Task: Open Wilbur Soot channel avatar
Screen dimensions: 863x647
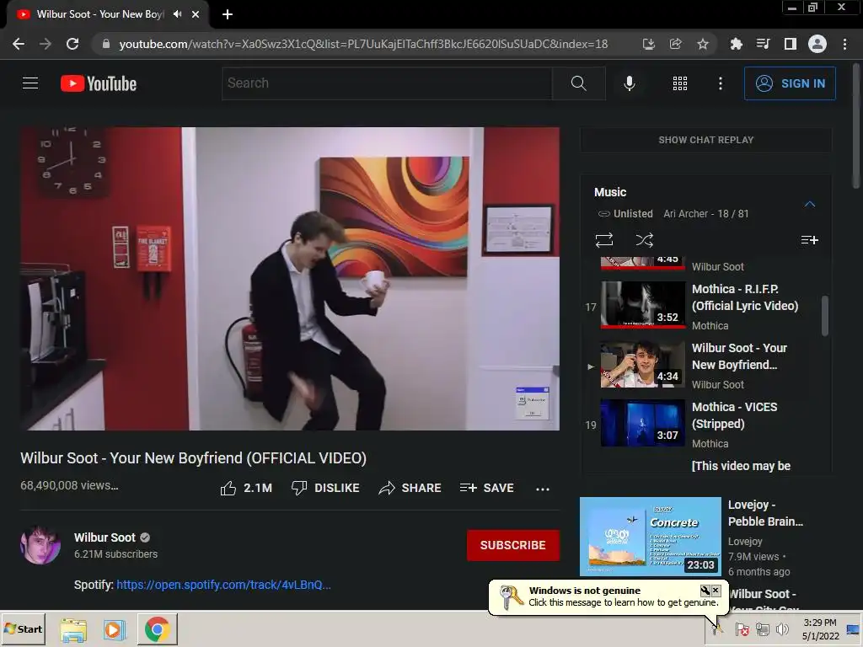Action: pos(40,545)
